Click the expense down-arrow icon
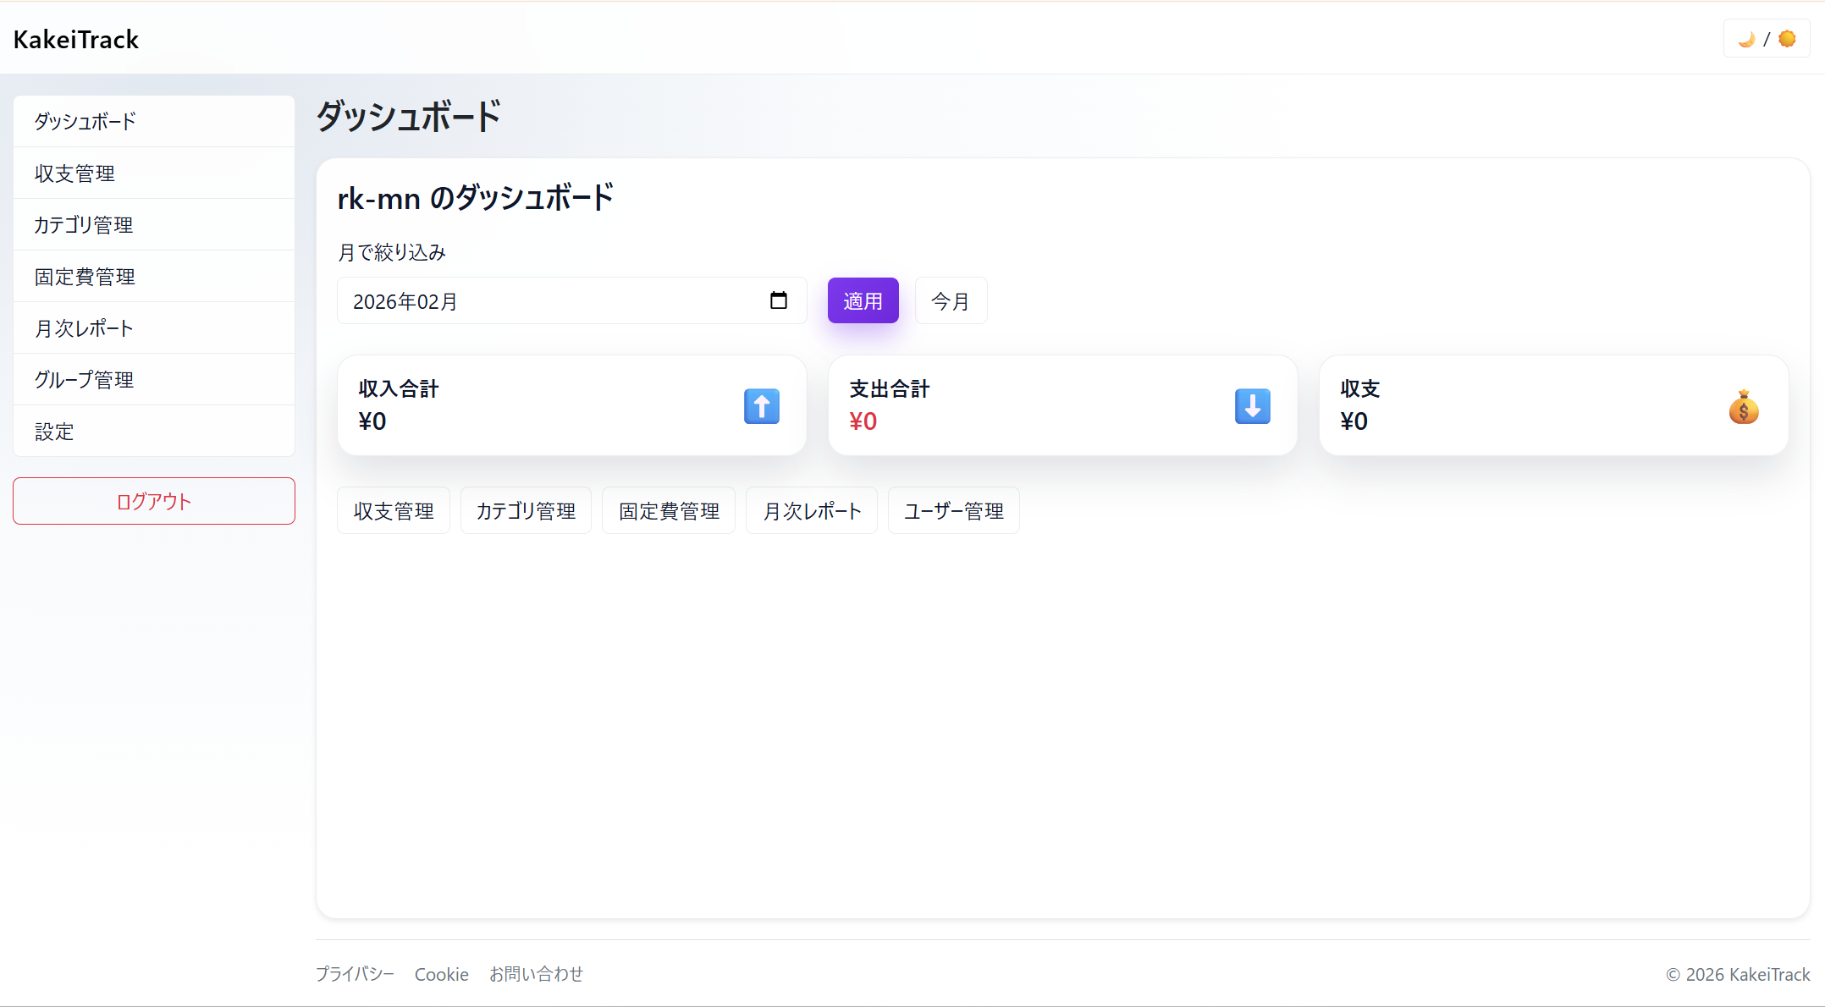This screenshot has width=1825, height=1007. coord(1252,406)
